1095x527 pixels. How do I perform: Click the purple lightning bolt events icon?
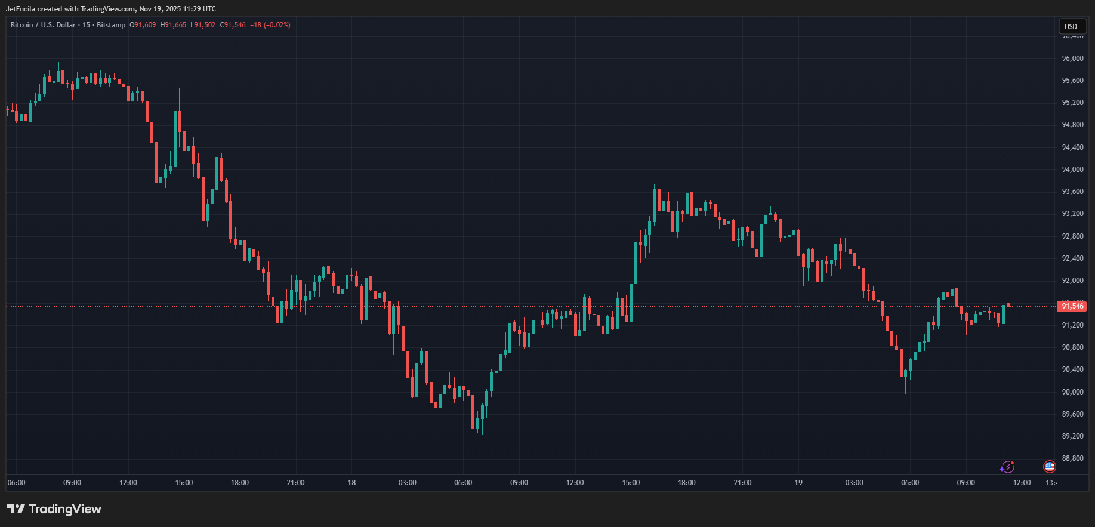click(1007, 467)
